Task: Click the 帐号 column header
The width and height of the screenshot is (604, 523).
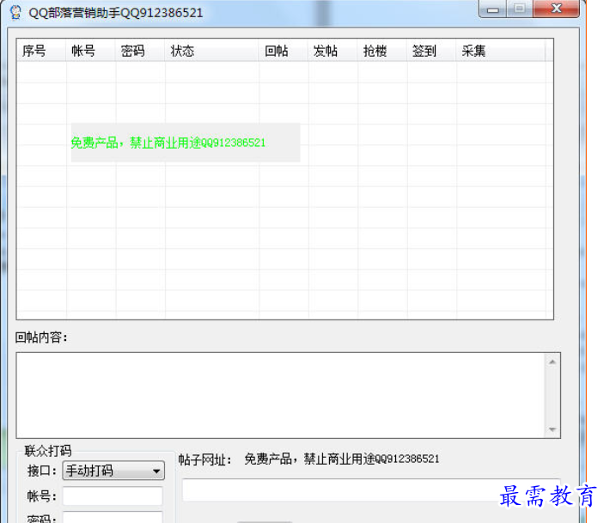Action: coord(91,51)
